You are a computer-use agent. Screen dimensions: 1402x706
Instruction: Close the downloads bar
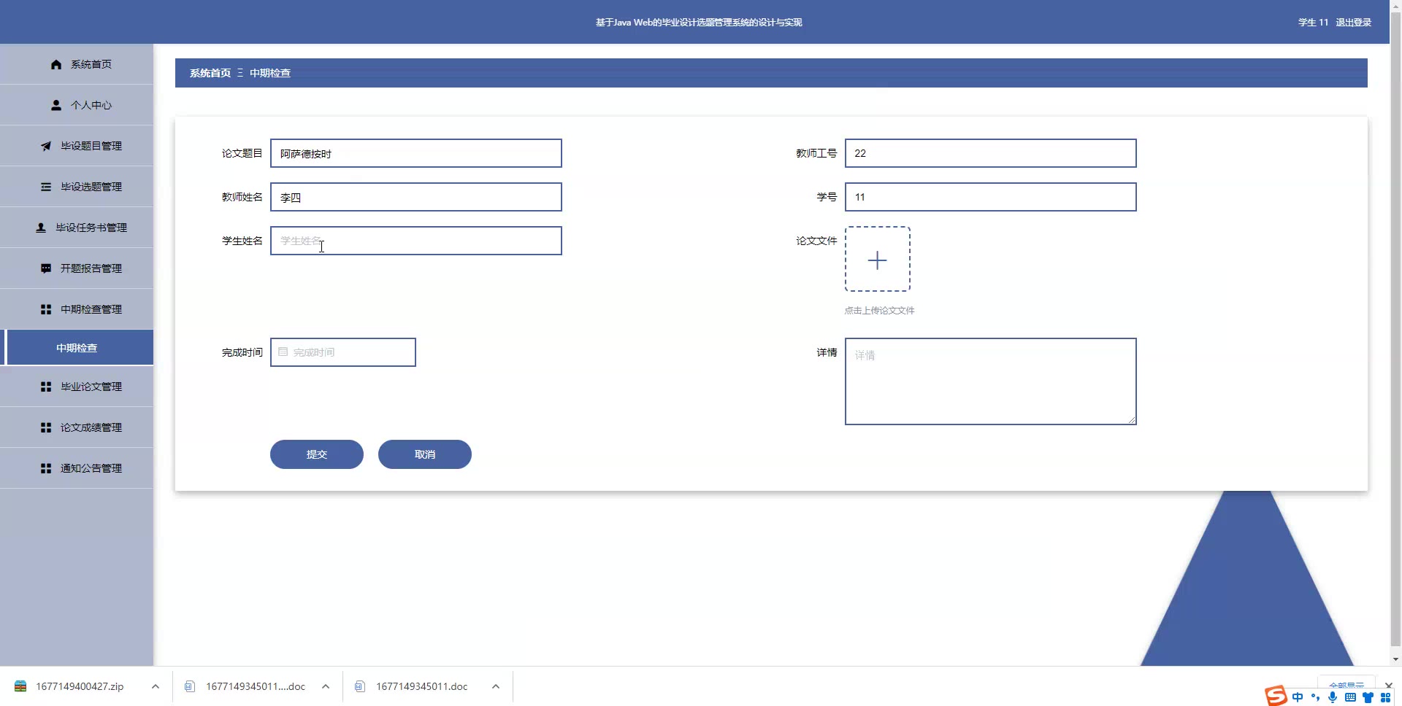click(1389, 685)
